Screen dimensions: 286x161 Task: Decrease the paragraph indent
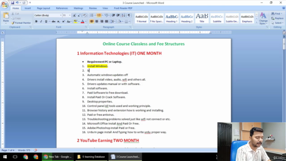pyautogui.click(x=113, y=15)
